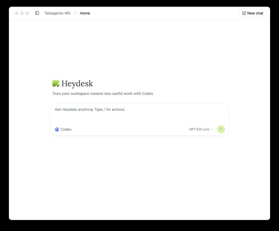
Task: Click the Heydesk heading text
Action: pos(77,83)
